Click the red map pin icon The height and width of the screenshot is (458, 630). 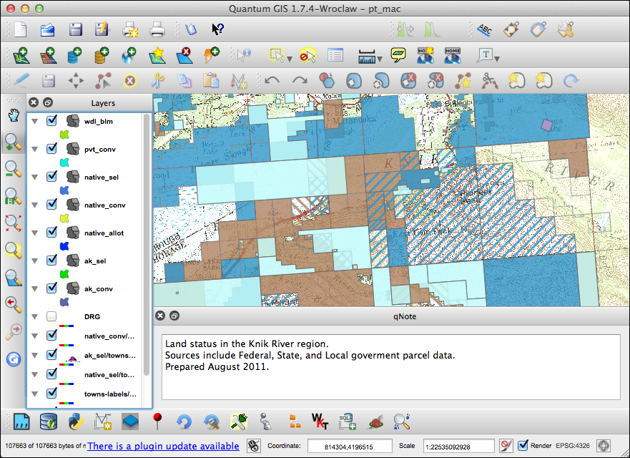pyautogui.click(x=157, y=422)
